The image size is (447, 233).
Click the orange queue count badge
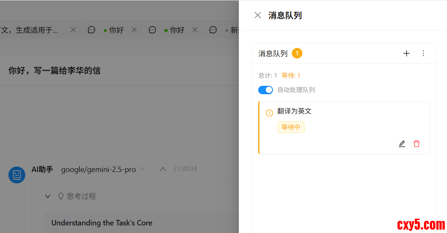click(297, 53)
